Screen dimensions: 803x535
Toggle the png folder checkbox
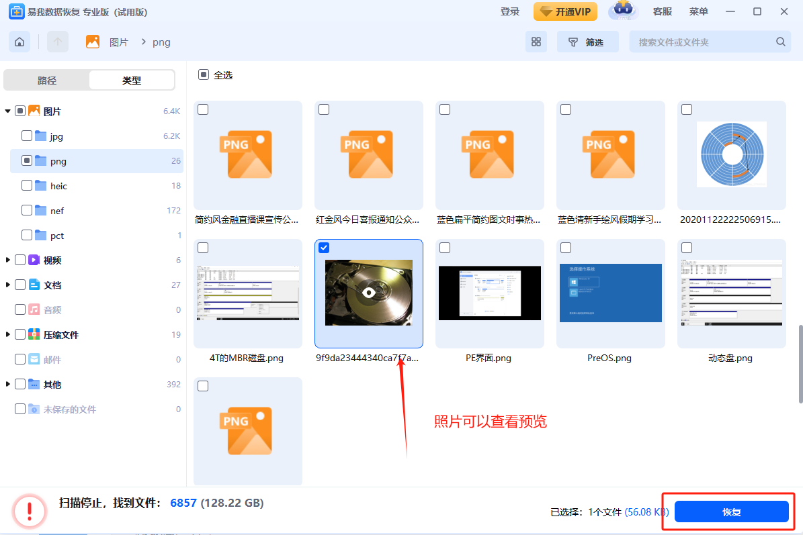click(27, 160)
